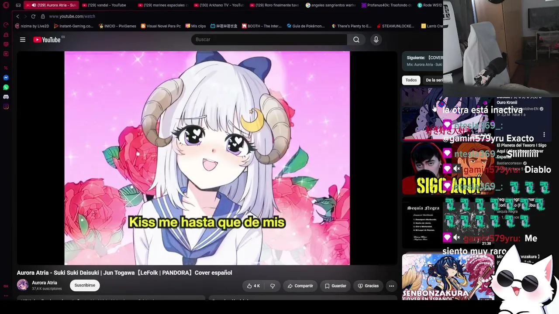Save the video with Guardar
Image resolution: width=559 pixels, height=314 pixels.
coord(335,286)
